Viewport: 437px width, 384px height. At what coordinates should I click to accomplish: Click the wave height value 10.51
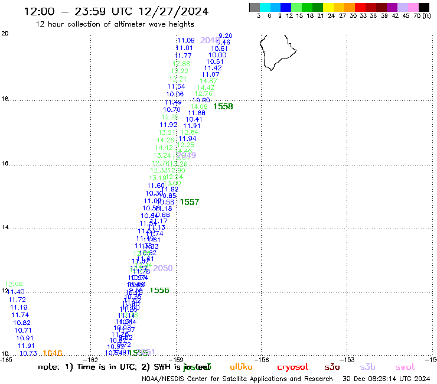215,61
